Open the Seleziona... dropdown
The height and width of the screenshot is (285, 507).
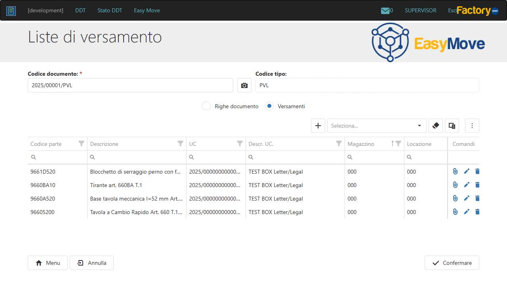[377, 126]
